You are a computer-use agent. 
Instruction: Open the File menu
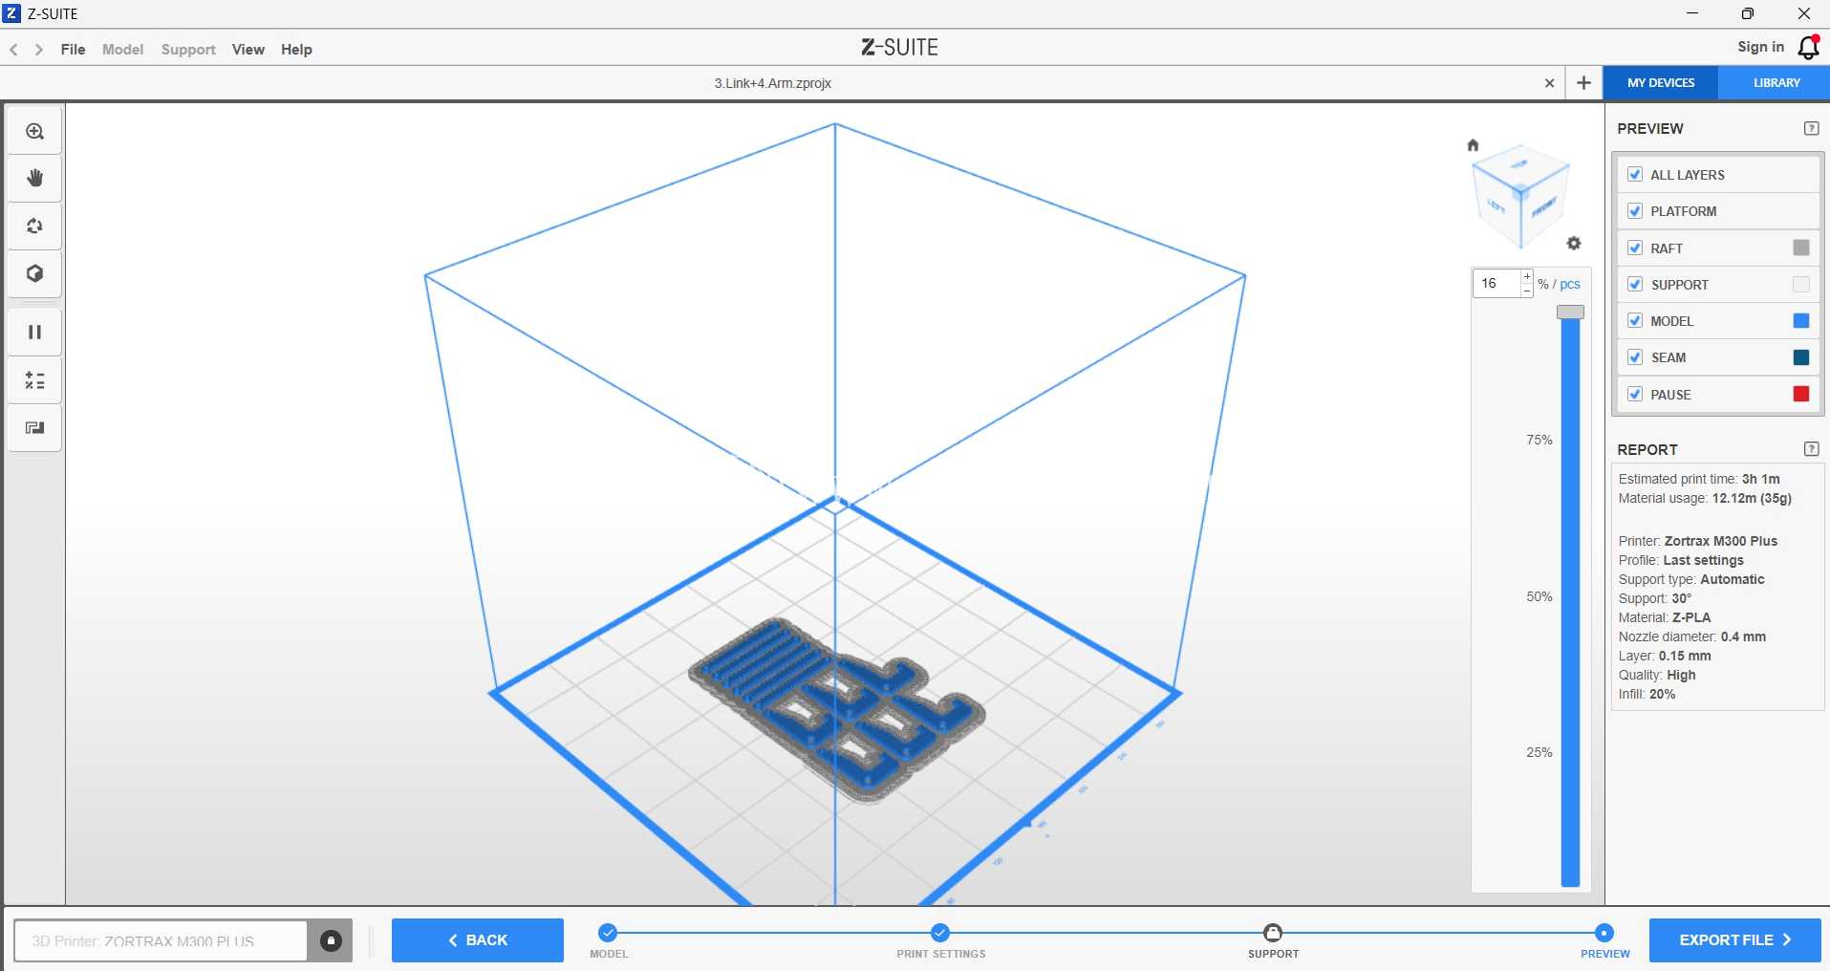pos(73,50)
